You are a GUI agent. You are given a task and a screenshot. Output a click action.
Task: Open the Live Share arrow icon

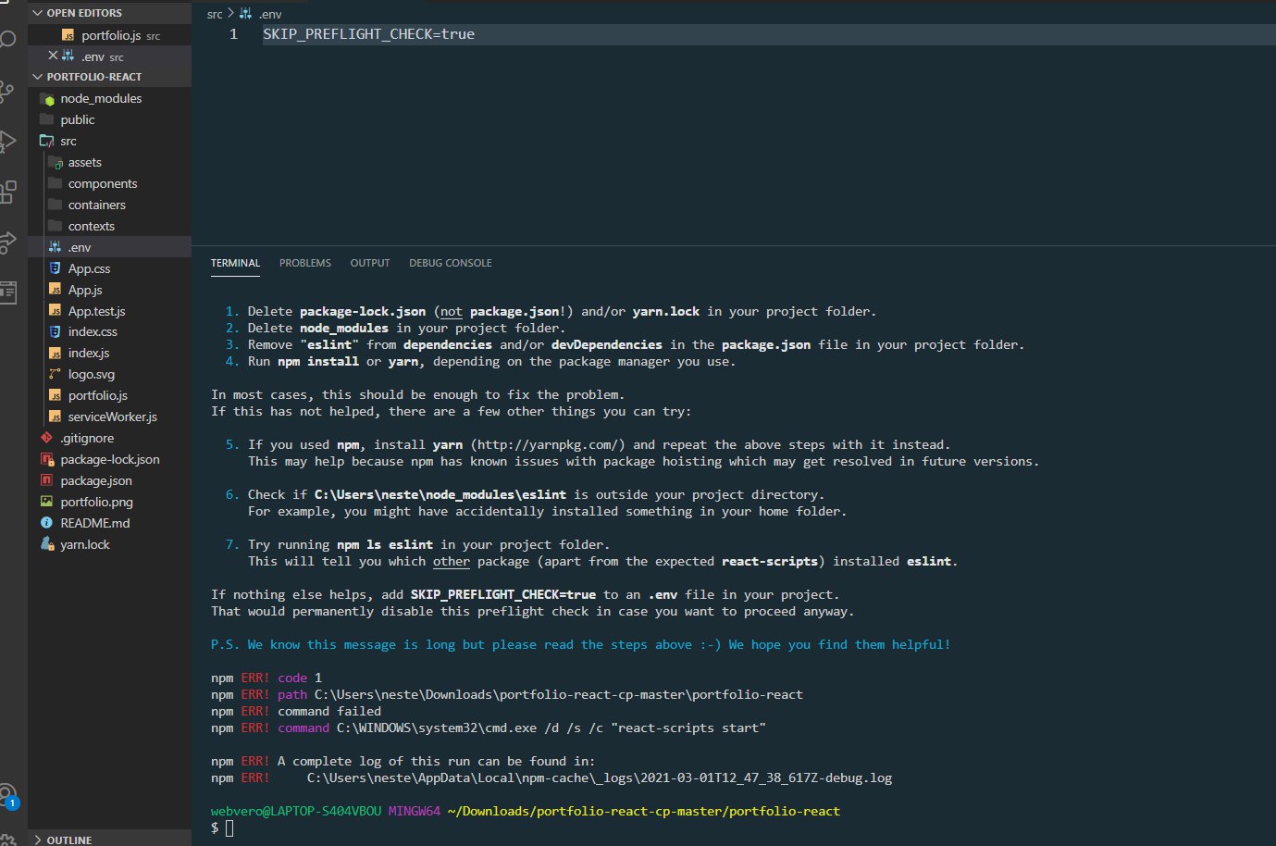pos(7,243)
